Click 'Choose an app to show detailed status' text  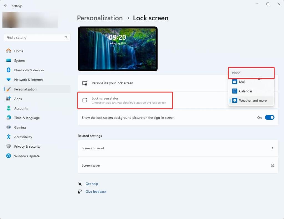point(129,103)
